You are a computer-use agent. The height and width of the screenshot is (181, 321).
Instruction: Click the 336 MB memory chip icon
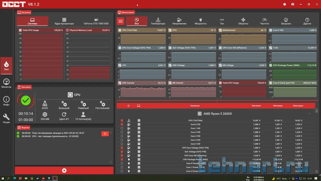[x=45, y=115]
